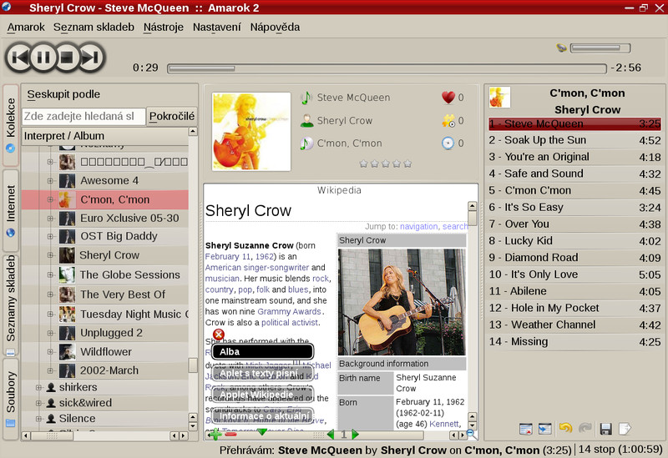Click the red heart love counter
668x458 pixels.
tap(448, 98)
